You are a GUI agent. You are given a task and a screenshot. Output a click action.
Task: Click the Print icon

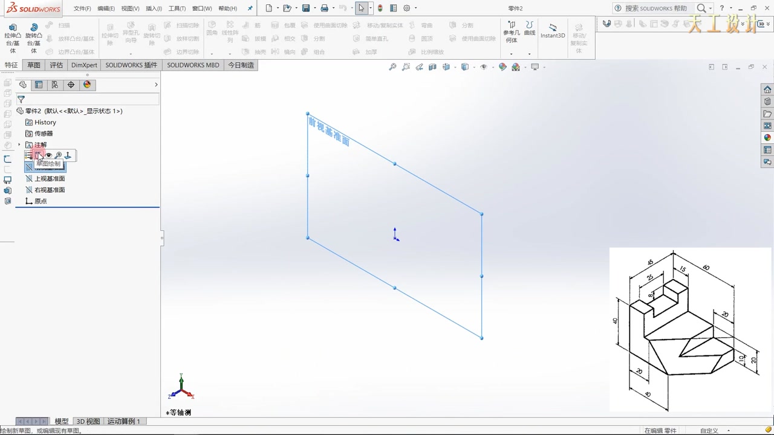(324, 8)
